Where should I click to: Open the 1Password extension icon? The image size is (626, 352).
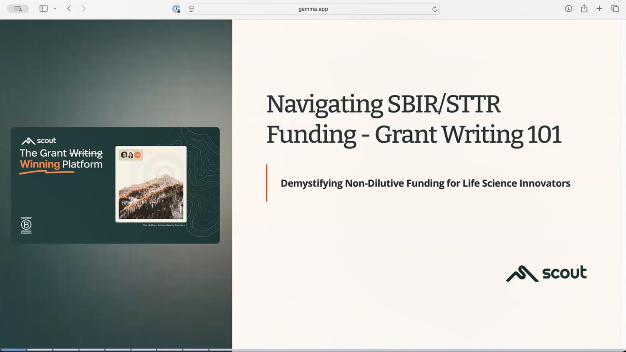coord(176,9)
